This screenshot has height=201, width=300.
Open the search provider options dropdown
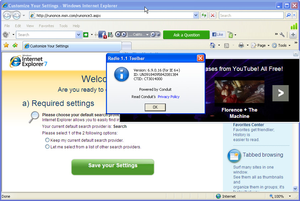[x=294, y=16]
